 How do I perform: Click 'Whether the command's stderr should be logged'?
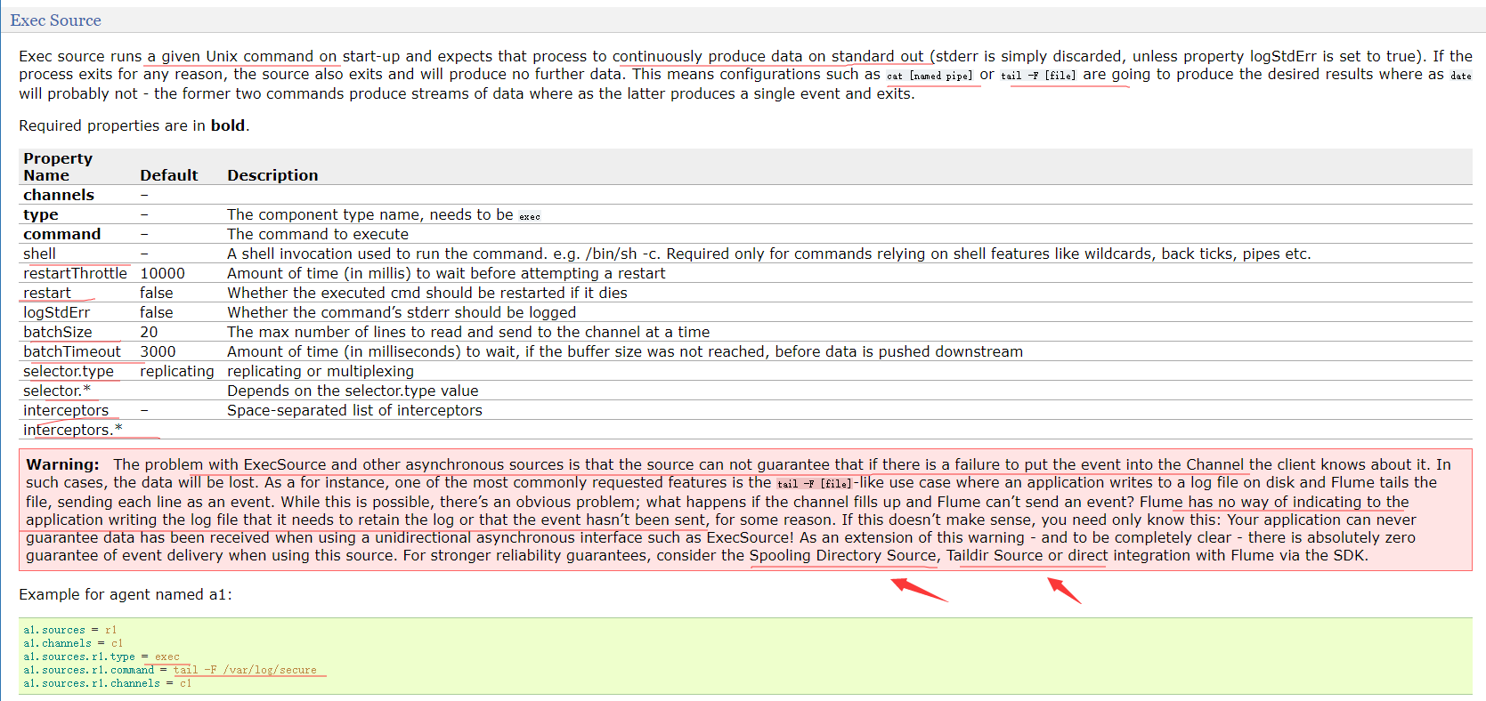click(402, 312)
